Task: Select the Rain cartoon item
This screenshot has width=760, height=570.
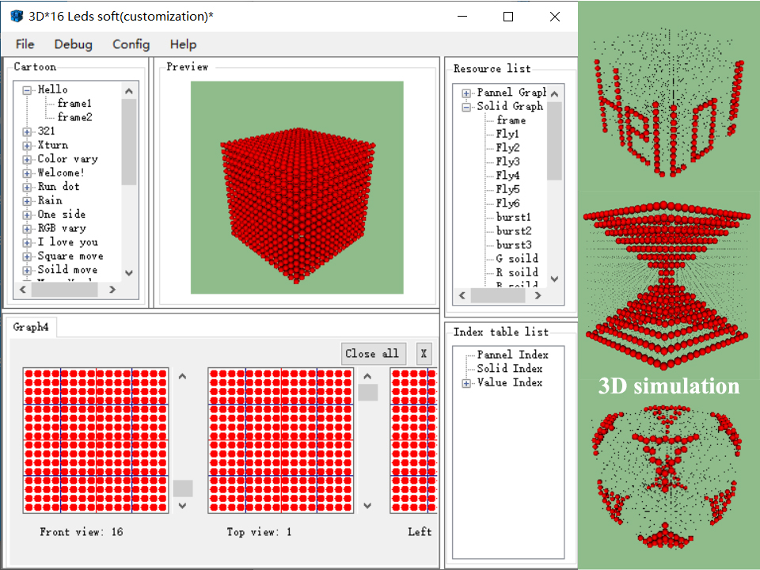Action: [49, 201]
